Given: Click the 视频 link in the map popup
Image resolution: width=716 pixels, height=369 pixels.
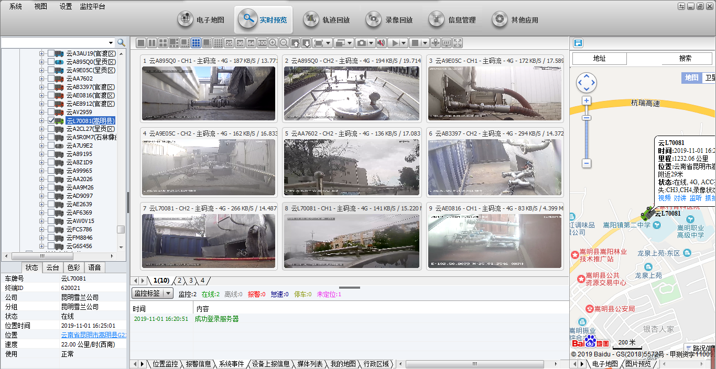Looking at the screenshot, I should 665,198.
